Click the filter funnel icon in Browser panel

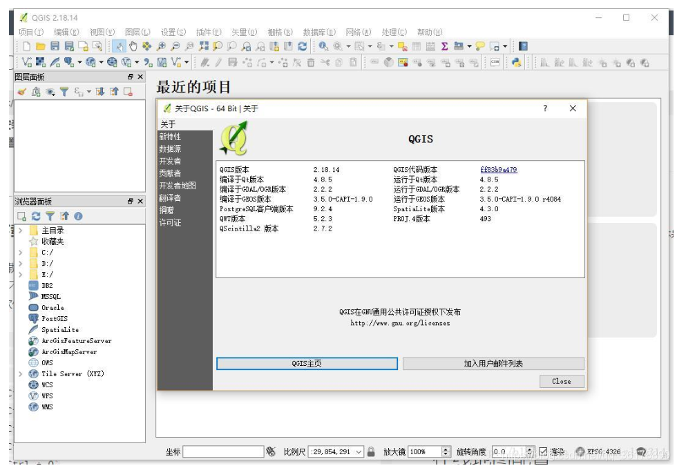click(50, 216)
